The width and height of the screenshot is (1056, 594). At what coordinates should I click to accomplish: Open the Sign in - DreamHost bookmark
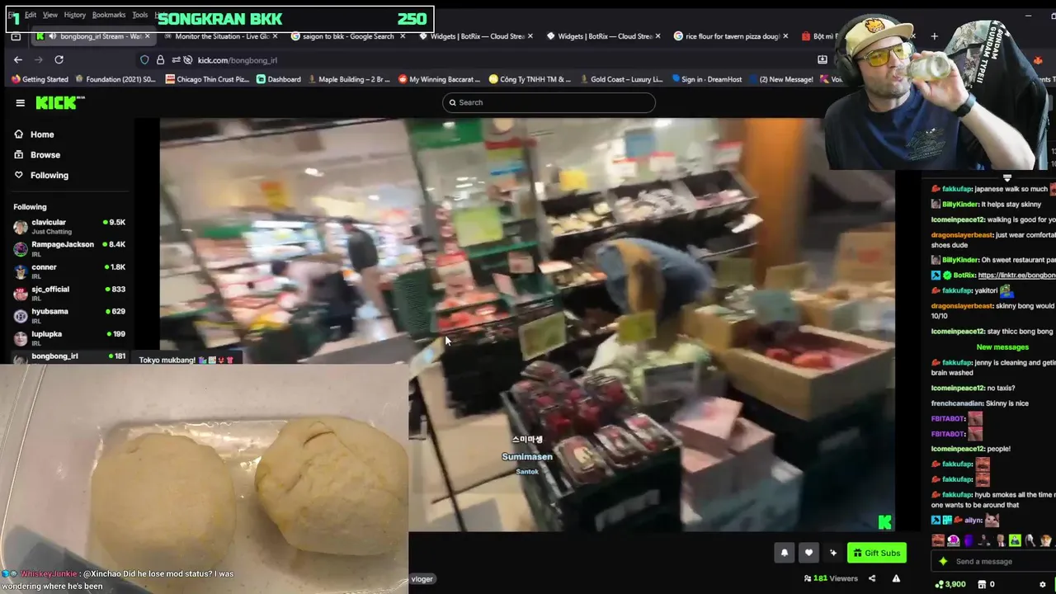point(706,79)
